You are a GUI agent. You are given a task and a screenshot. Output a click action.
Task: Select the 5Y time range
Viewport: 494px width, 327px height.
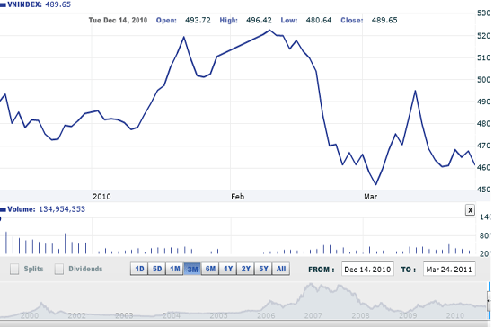[263, 269]
